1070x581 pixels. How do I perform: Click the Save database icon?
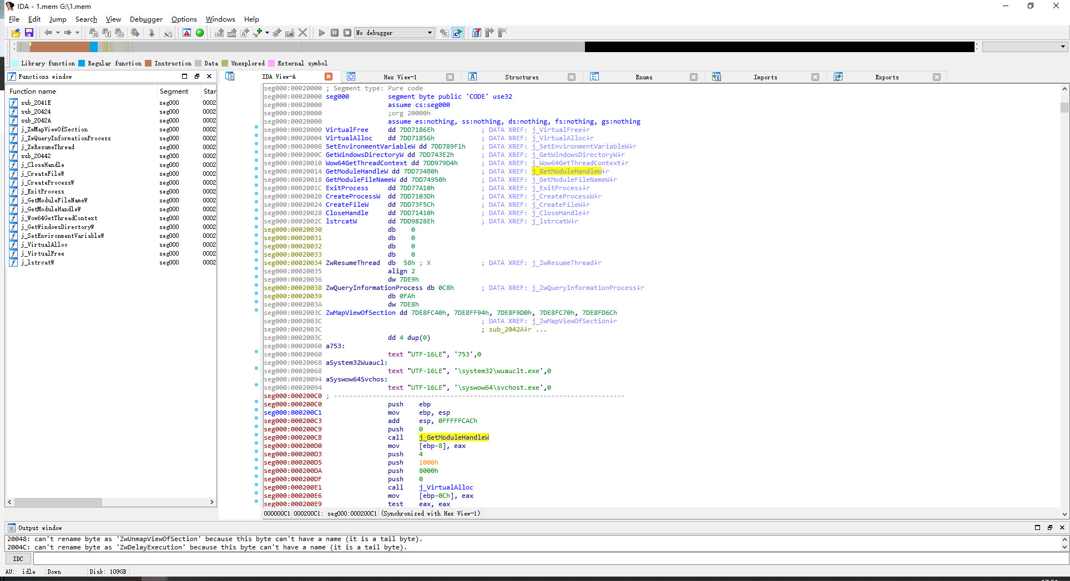point(29,33)
